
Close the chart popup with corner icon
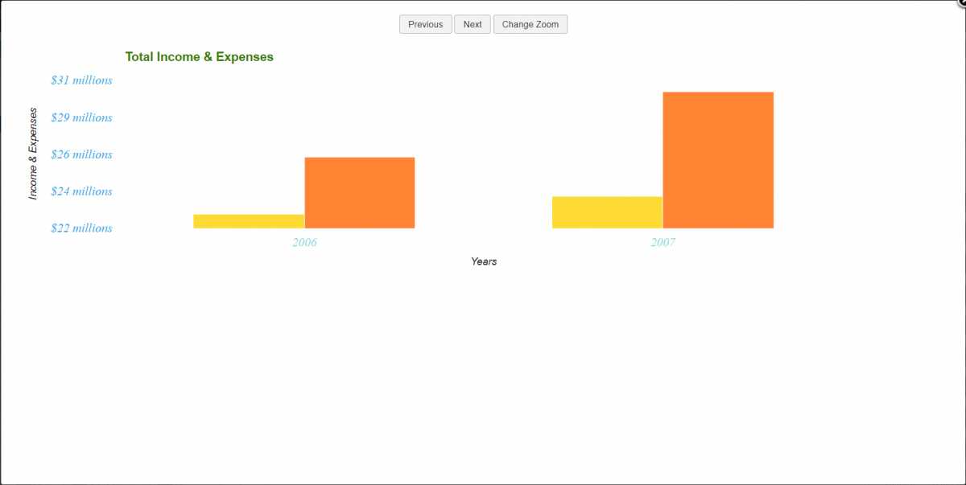click(960, 3)
